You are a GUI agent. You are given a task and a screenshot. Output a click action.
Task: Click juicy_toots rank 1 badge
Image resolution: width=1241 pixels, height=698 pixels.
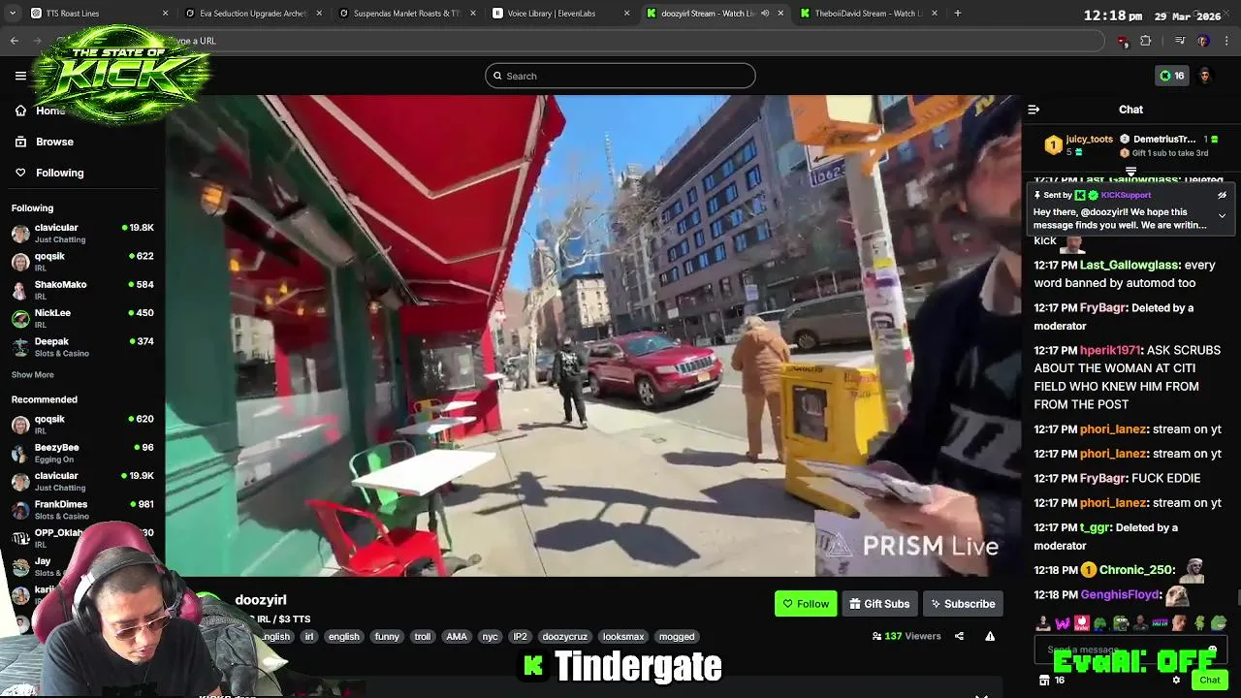tap(1053, 145)
